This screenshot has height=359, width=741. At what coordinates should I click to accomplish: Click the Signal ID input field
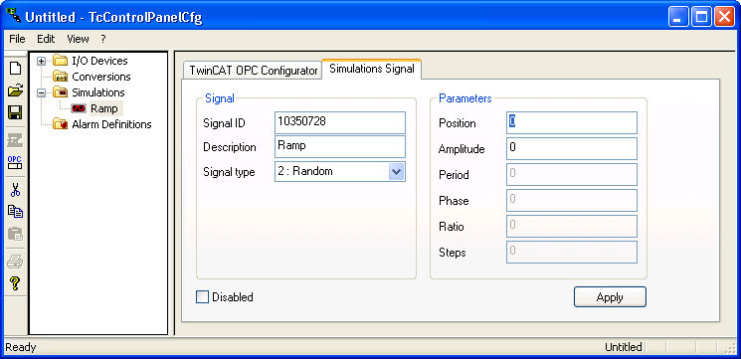340,122
